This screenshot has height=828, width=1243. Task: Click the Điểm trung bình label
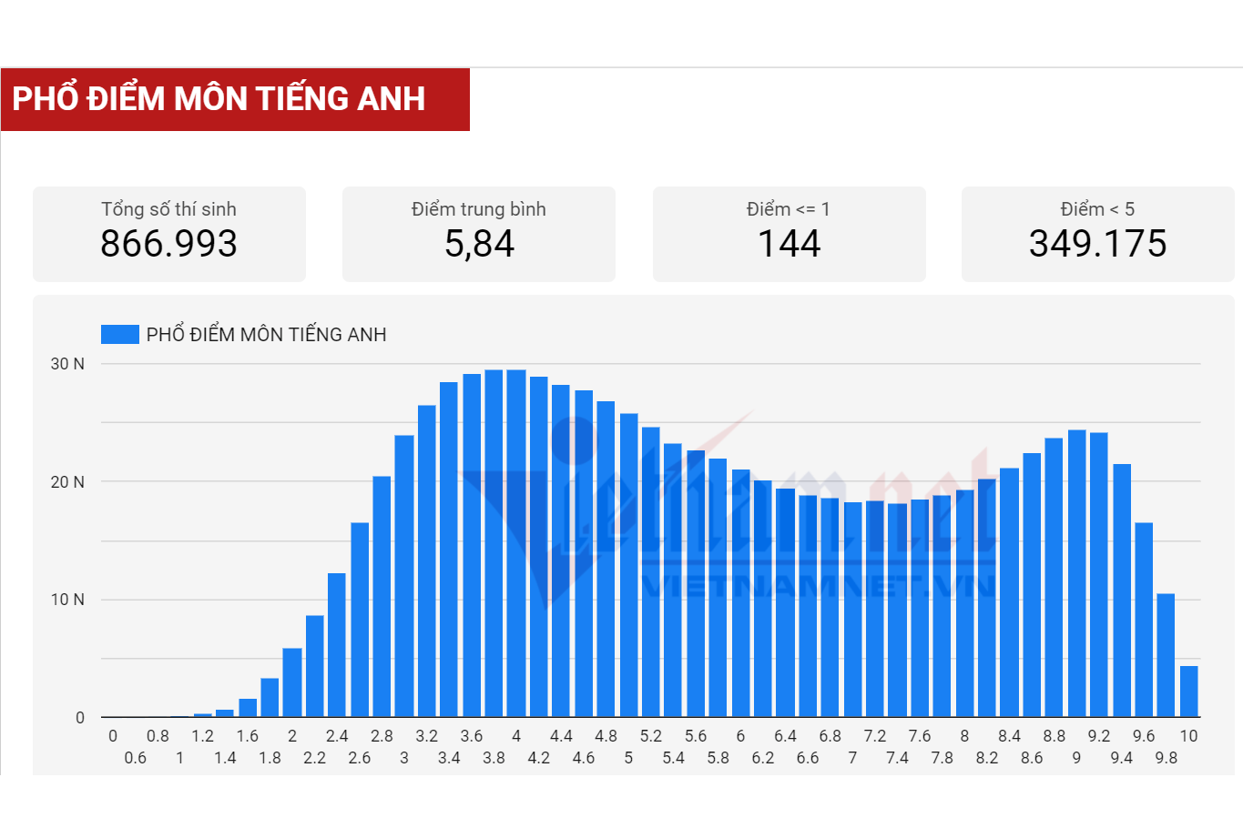479,209
